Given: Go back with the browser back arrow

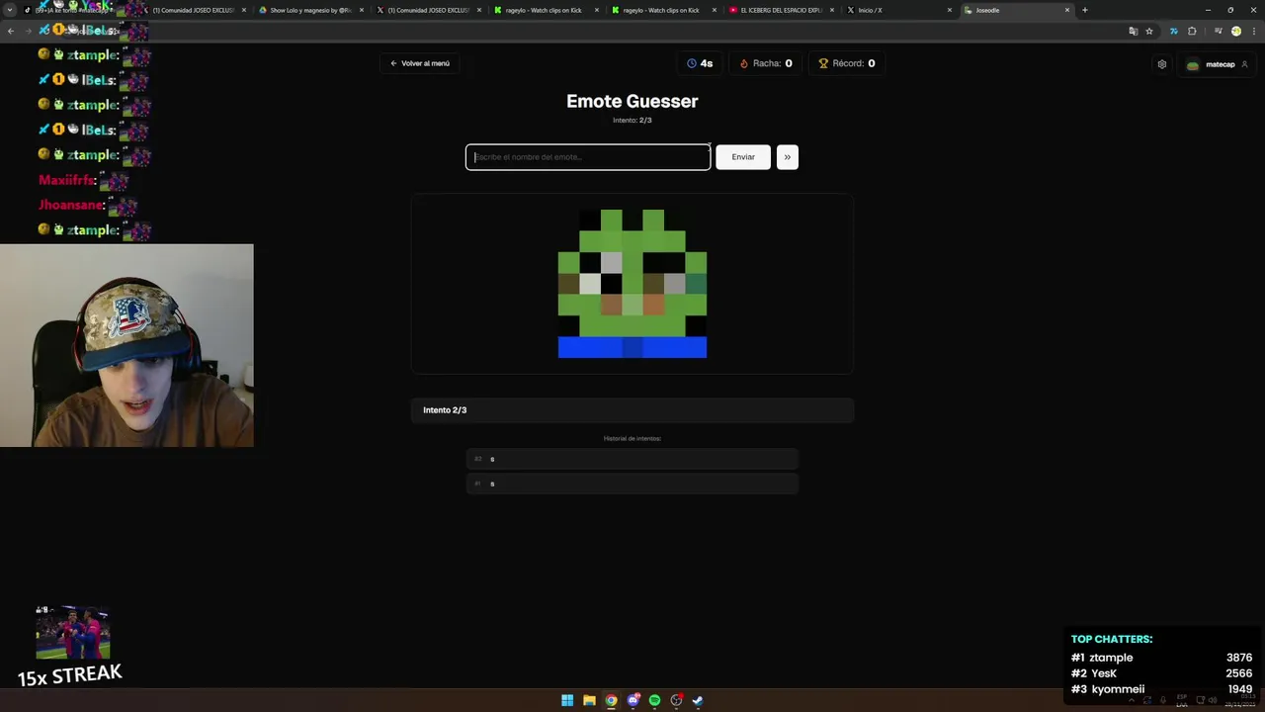Looking at the screenshot, I should 11,32.
